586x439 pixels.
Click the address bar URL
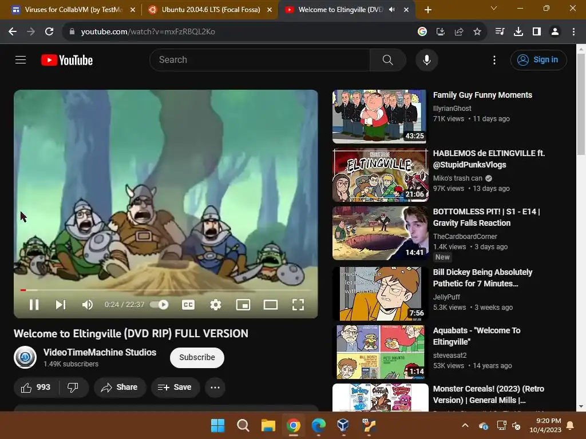click(148, 32)
